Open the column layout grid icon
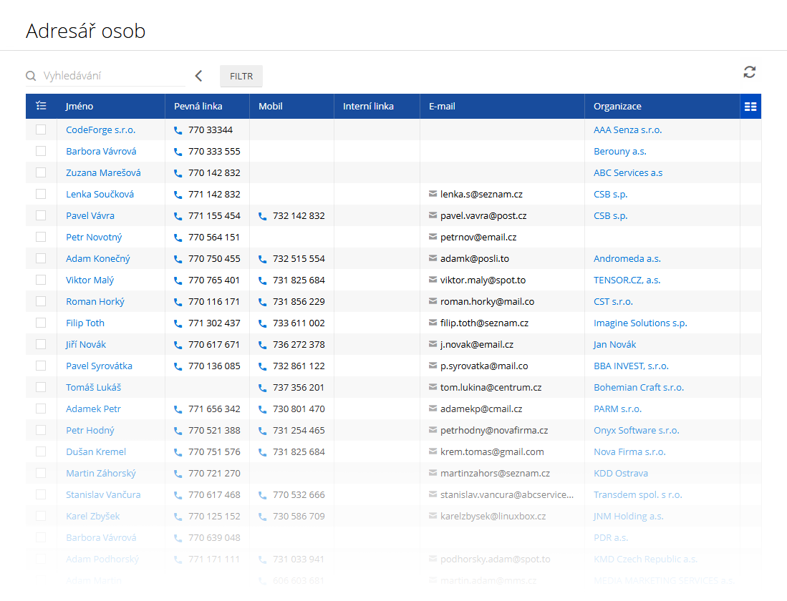Image resolution: width=787 pixels, height=601 pixels. (750, 107)
